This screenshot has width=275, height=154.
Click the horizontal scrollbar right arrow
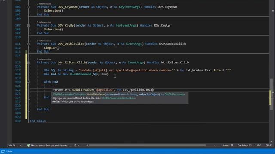point(214,145)
